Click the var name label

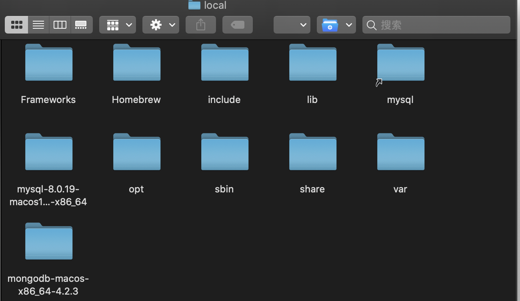400,189
